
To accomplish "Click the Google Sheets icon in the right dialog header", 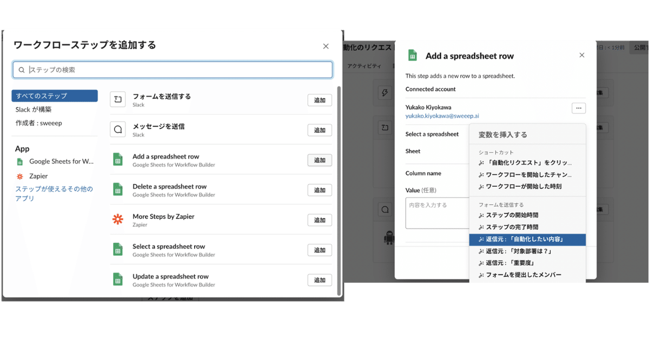I will [412, 55].
